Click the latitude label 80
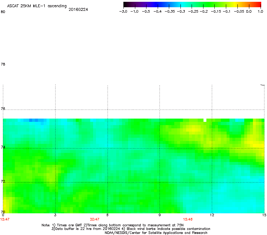The image size is (267, 235). click(x=3, y=12)
